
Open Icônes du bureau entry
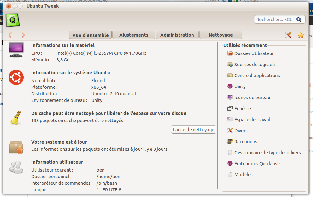point(252,98)
